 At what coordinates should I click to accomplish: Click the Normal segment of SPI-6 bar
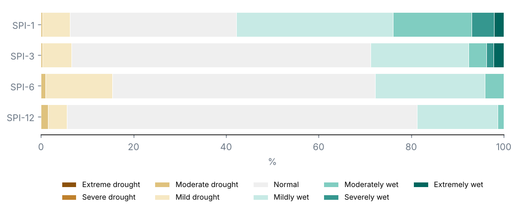(x=244, y=86)
